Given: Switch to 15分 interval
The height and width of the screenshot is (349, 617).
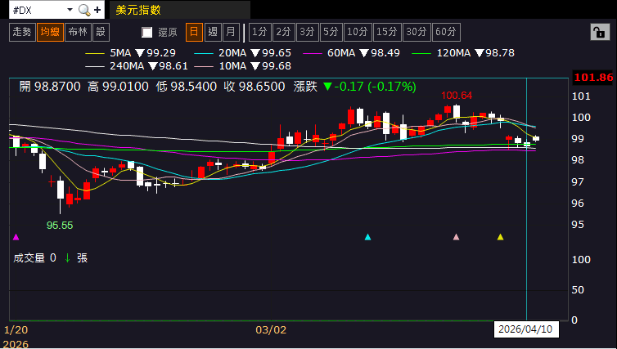Looking at the screenshot, I should 387,32.
